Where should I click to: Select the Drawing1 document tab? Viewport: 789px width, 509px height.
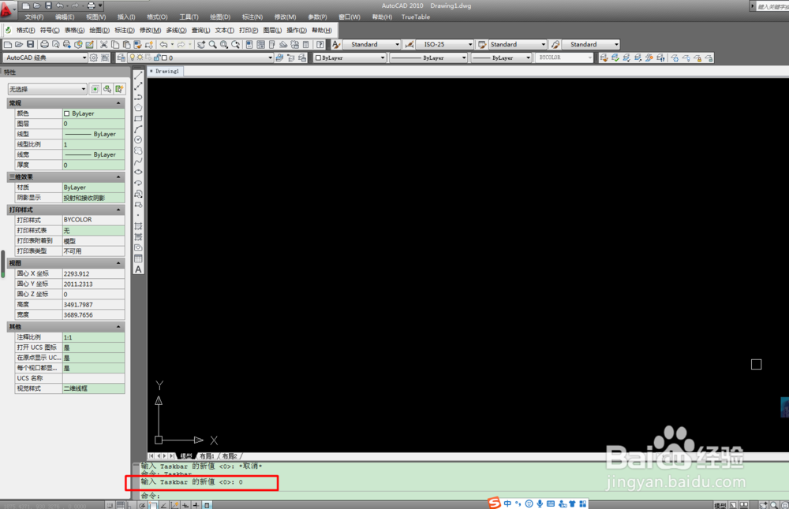(166, 72)
